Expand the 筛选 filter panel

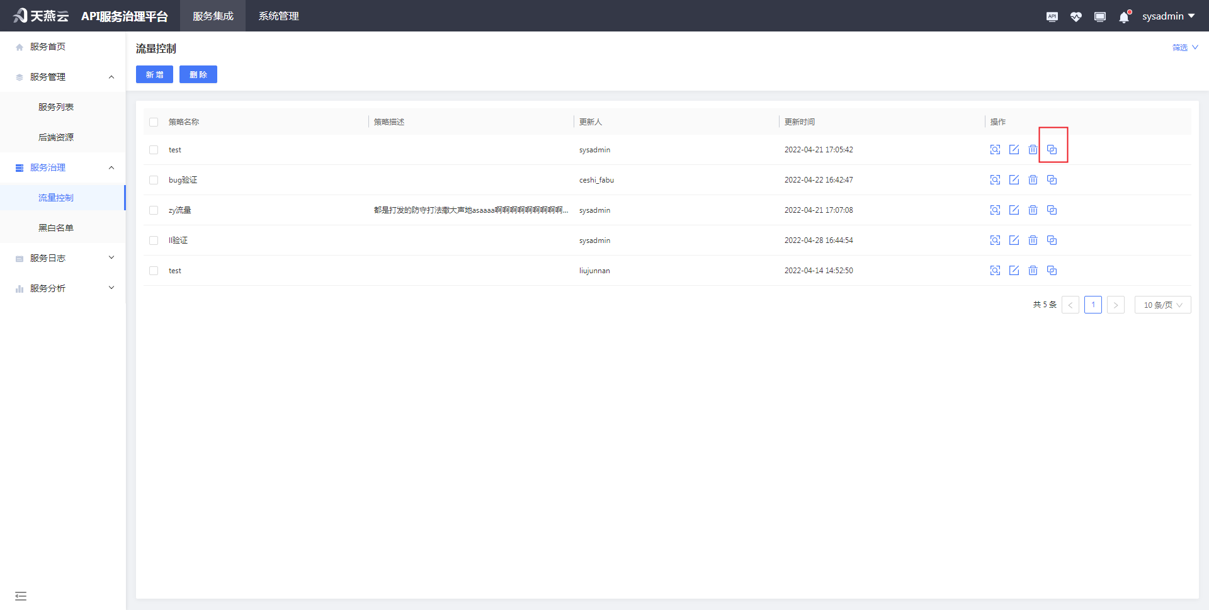pos(1184,48)
